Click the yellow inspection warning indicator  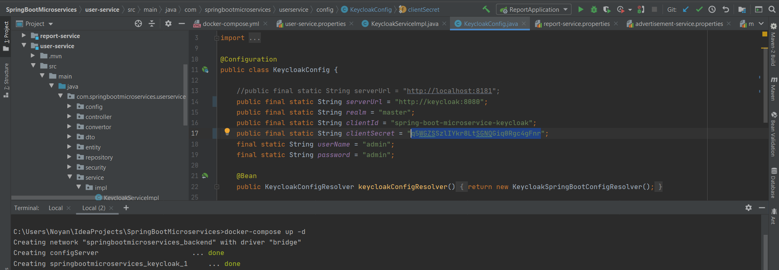pos(765,34)
